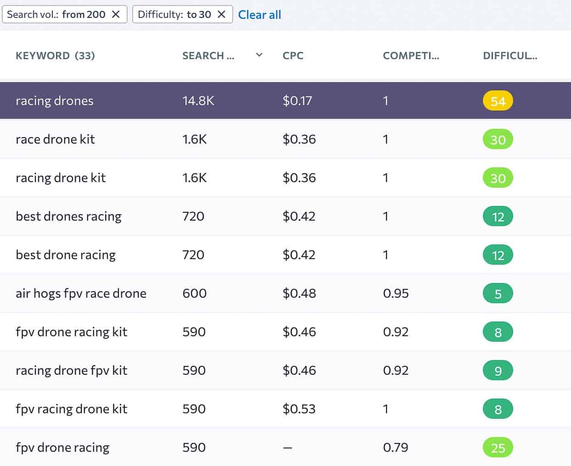The width and height of the screenshot is (571, 466).
Task: Open the Search volume sort chevron
Action: tap(259, 55)
